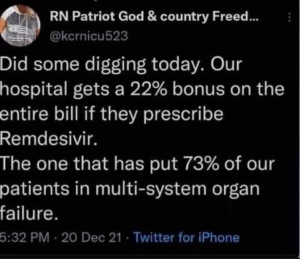Image resolution: width=300 pixels, height=259 pixels.
Task: Click the word Remdesivir in the tweet
Action: 49,139
